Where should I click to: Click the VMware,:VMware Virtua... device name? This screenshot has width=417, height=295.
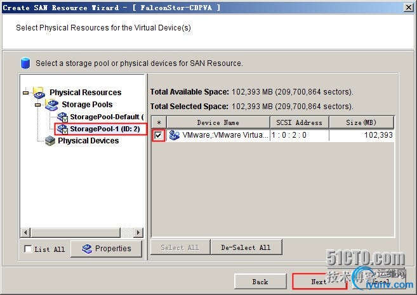pyautogui.click(x=225, y=135)
